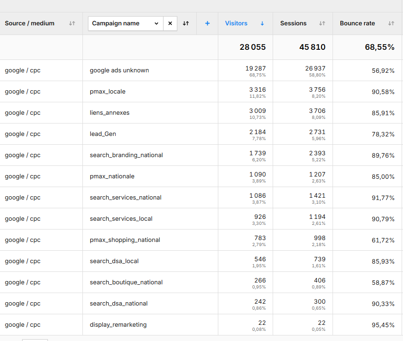The height and width of the screenshot is (341, 403).
Task: Sort table by Sessions arrows icon
Action: point(322,24)
